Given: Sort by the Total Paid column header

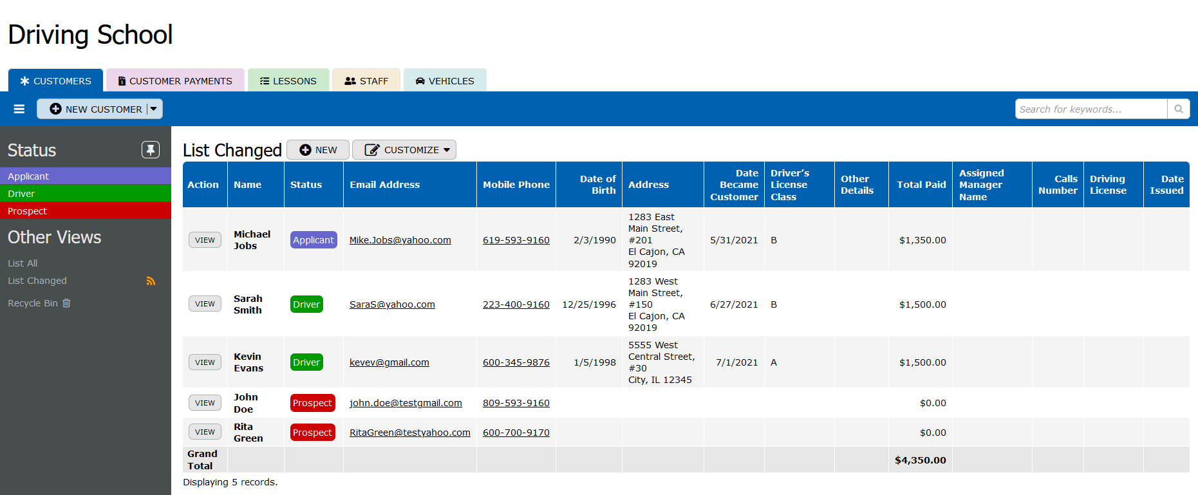Looking at the screenshot, I should coord(921,185).
